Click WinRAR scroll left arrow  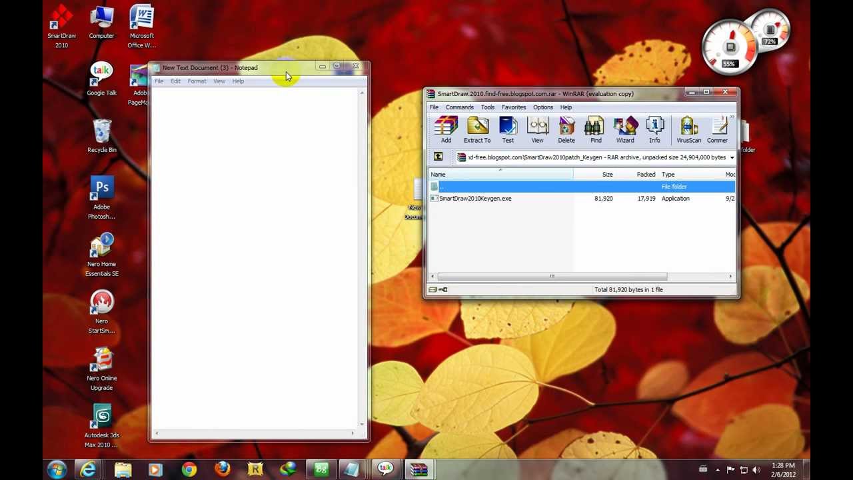click(432, 276)
